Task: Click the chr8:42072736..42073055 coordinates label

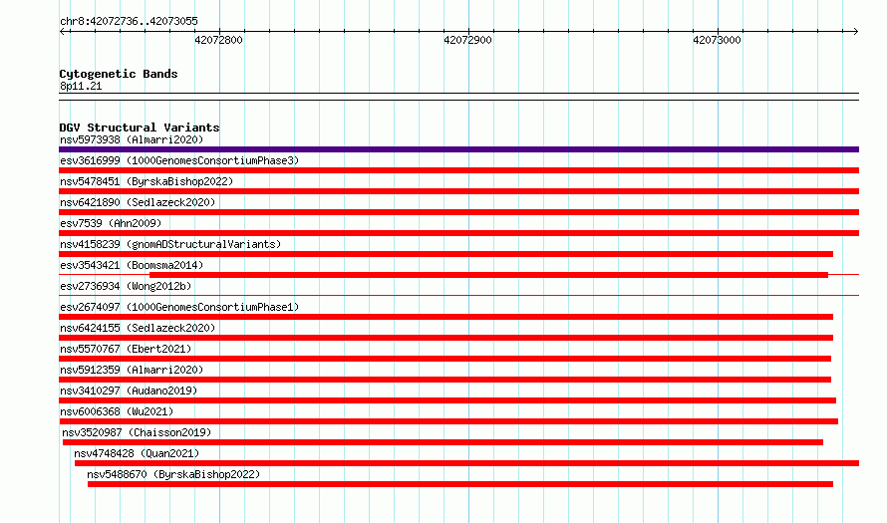Action: point(129,21)
